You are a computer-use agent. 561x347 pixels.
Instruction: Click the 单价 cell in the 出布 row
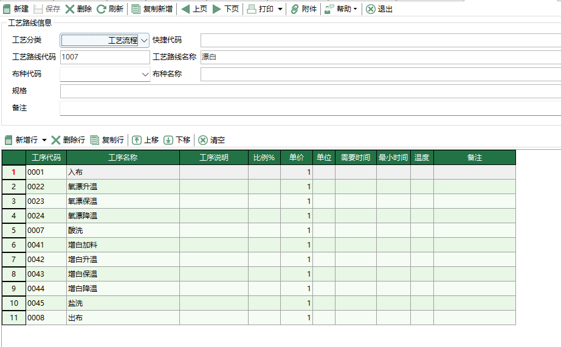point(297,318)
